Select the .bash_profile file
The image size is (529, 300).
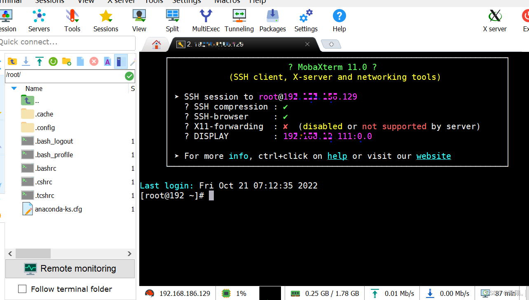[47, 155]
